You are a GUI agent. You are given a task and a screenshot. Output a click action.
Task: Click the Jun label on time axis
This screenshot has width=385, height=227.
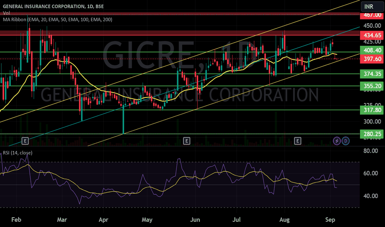pos(195,220)
